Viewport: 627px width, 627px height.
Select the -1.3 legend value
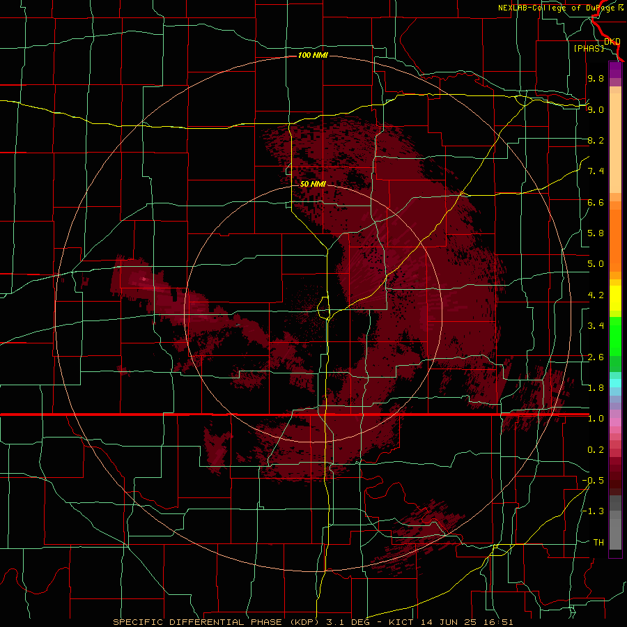(593, 511)
